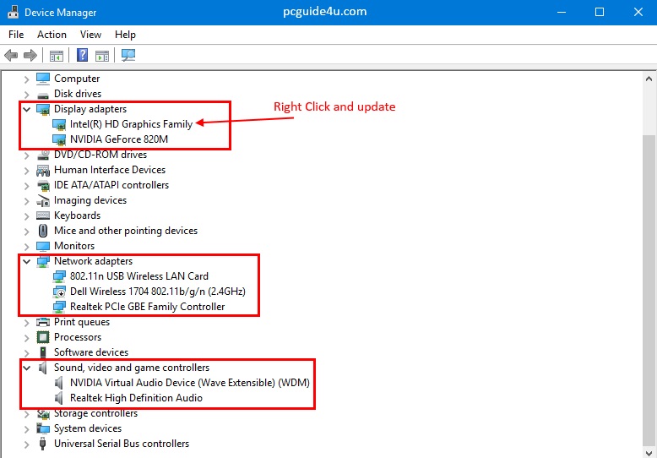Click the Keyboards category icon
This screenshot has height=458, width=657.
(x=44, y=215)
